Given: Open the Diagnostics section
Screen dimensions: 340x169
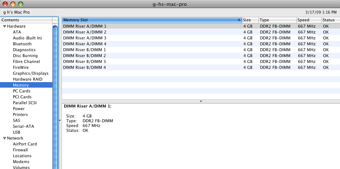Looking at the screenshot, I should [x=24, y=50].
